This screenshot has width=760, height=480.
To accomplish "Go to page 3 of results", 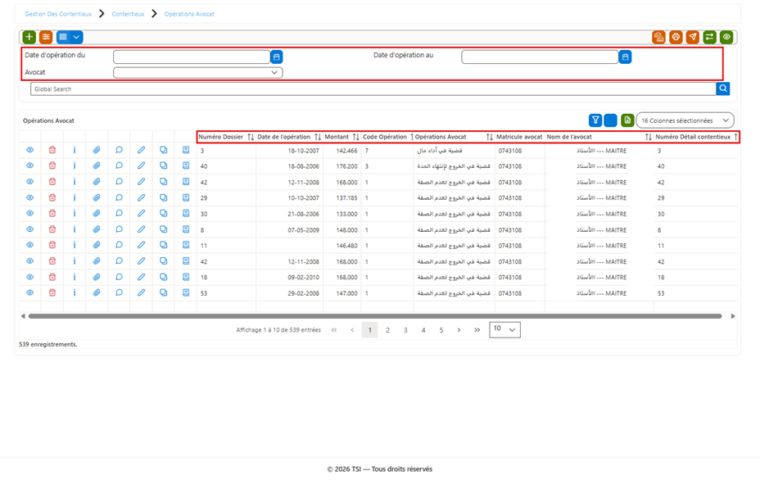I will point(405,330).
